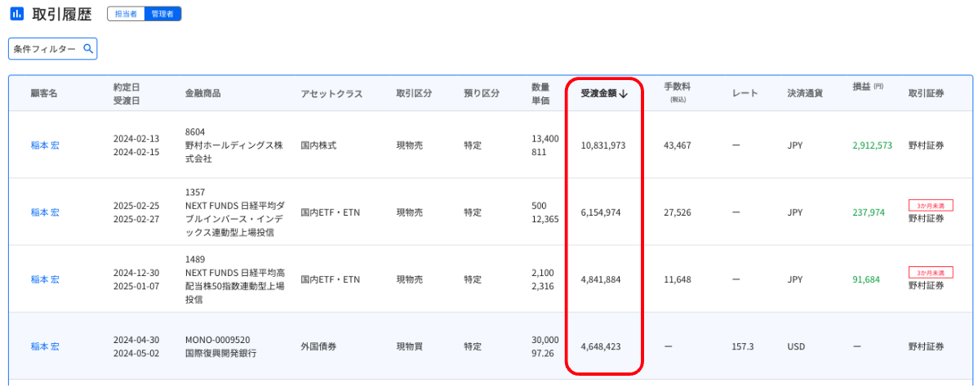Screen dimensions: 978x388
Task: Open 稲本 宏 in the 国際復興開発銀行 row
Action: [x=45, y=346]
